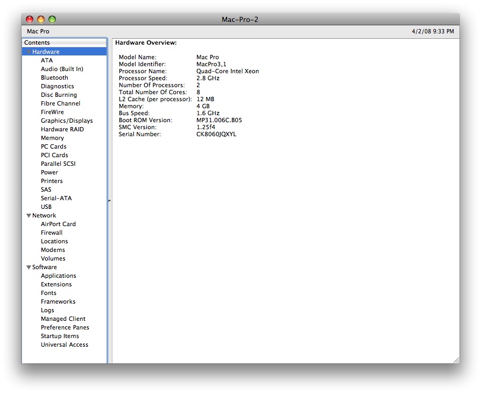Open Graphics/Displays details
This screenshot has width=481, height=393.
point(67,121)
